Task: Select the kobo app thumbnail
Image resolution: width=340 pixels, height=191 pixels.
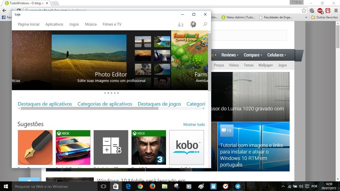Action: pos(186,147)
